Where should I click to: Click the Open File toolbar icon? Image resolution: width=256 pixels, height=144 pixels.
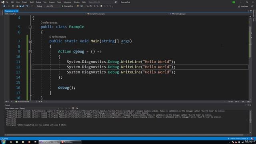pos(17,6)
